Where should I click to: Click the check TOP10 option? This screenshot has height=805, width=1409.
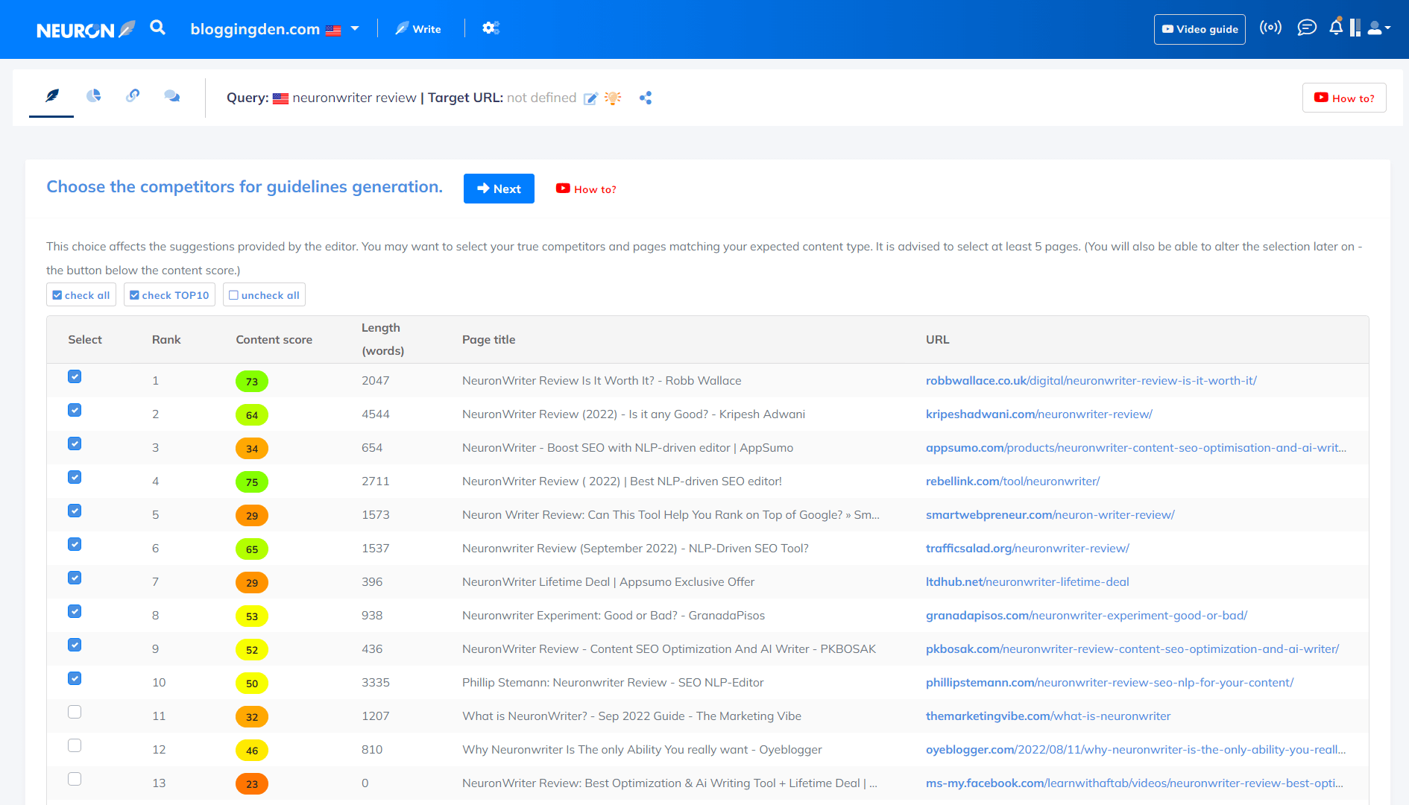(x=169, y=294)
